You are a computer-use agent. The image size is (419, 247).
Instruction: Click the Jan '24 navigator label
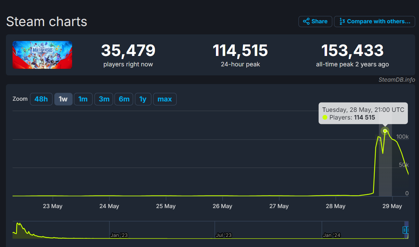pyautogui.click(x=332, y=235)
